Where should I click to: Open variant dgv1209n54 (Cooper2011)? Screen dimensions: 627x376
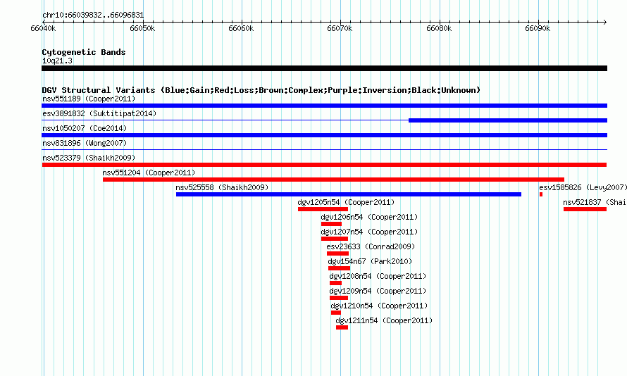(x=378, y=291)
